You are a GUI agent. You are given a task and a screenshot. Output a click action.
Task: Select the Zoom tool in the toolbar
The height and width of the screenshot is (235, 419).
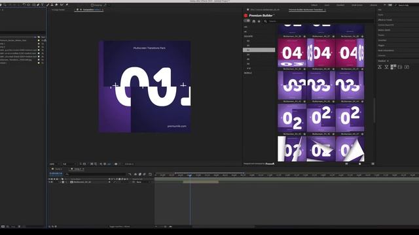tap(5, 5)
